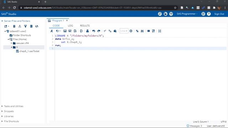The height and width of the screenshot is (128, 228).
Task: Click the download file icon
Action: (x=20, y=26)
